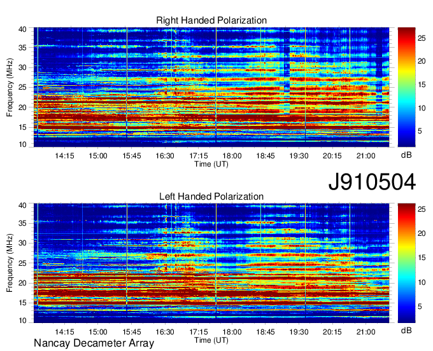Viewport: 433px width, 351px height.
Task: Click the 20:15 time tick on bottom plot
Action: (332, 331)
